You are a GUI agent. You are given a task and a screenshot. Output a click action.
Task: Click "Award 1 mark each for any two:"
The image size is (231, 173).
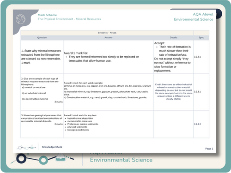tap(80, 115)
